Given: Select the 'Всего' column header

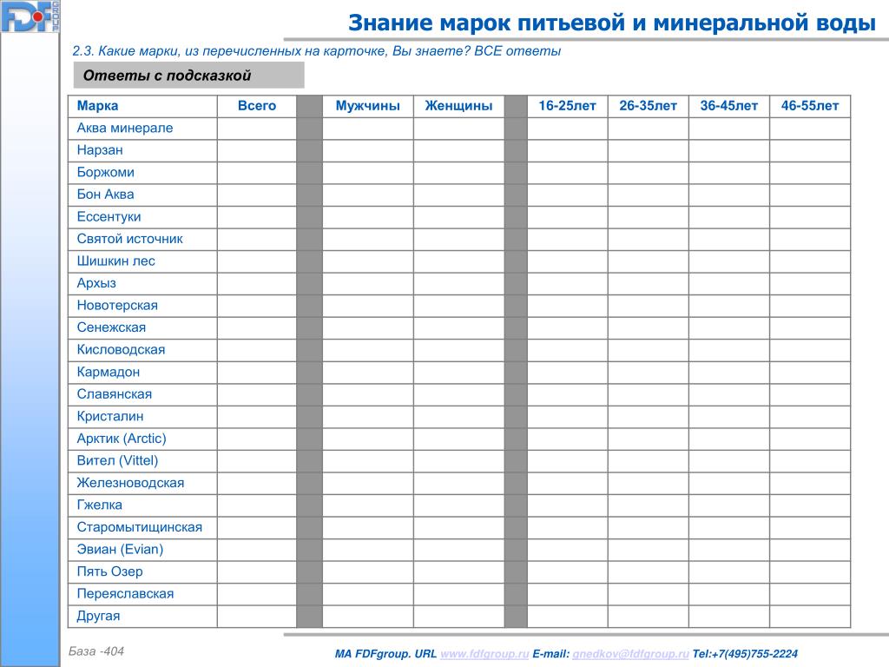Looking at the screenshot, I should pos(257,105).
